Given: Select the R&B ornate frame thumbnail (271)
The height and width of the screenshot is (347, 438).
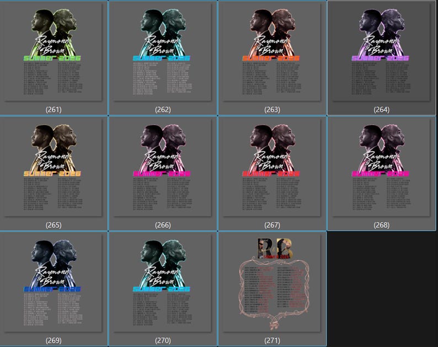Looking at the screenshot, I should pos(272,283).
